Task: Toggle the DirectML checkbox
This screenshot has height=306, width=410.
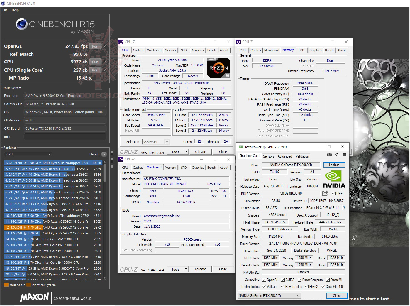Action: point(328,280)
